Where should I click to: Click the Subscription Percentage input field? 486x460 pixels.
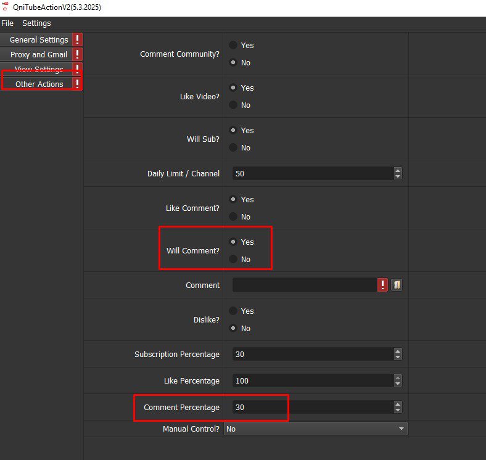pos(313,354)
